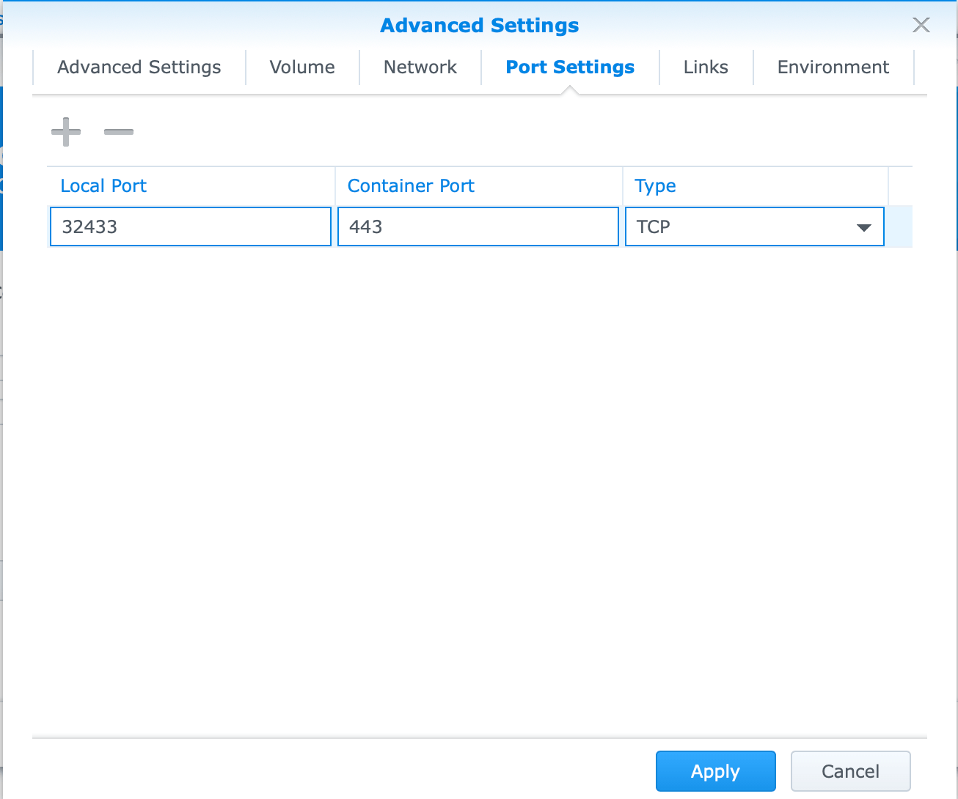
Task: Open the Links tab
Action: pyautogui.click(x=705, y=67)
